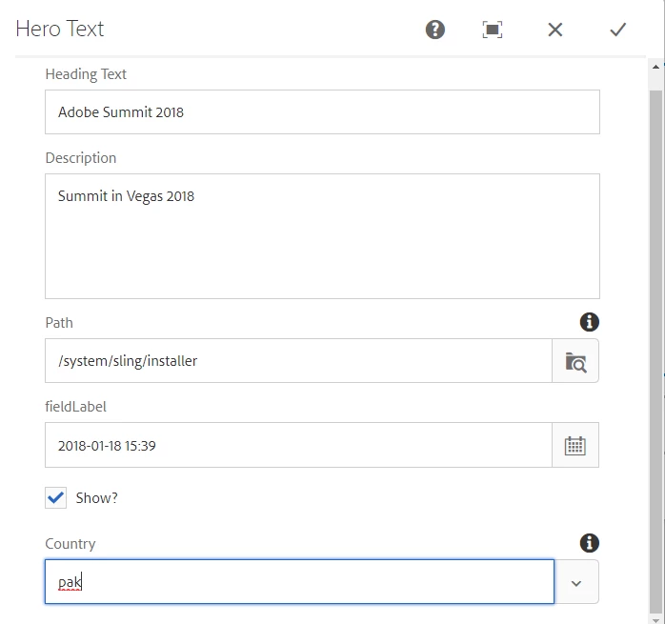Toggle fullscreen mode for Hero Text dialog
This screenshot has height=624, width=665.
tap(493, 30)
